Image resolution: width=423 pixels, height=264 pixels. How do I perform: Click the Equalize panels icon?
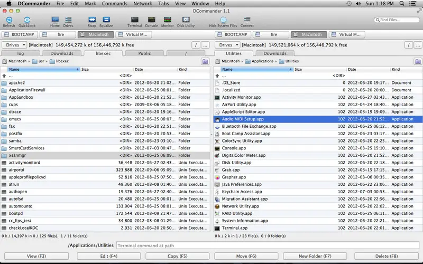[x=106, y=20]
